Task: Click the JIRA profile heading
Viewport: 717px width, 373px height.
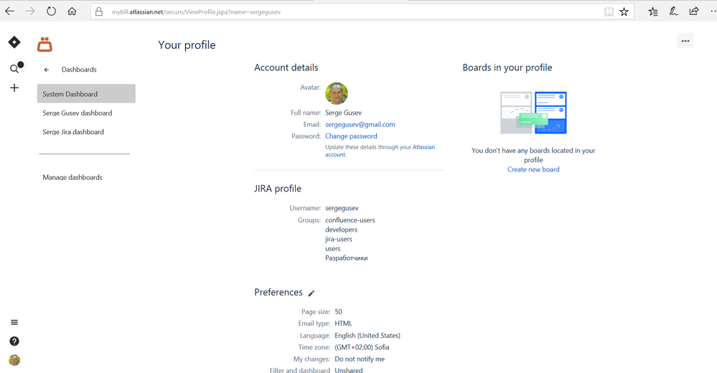Action: [278, 189]
